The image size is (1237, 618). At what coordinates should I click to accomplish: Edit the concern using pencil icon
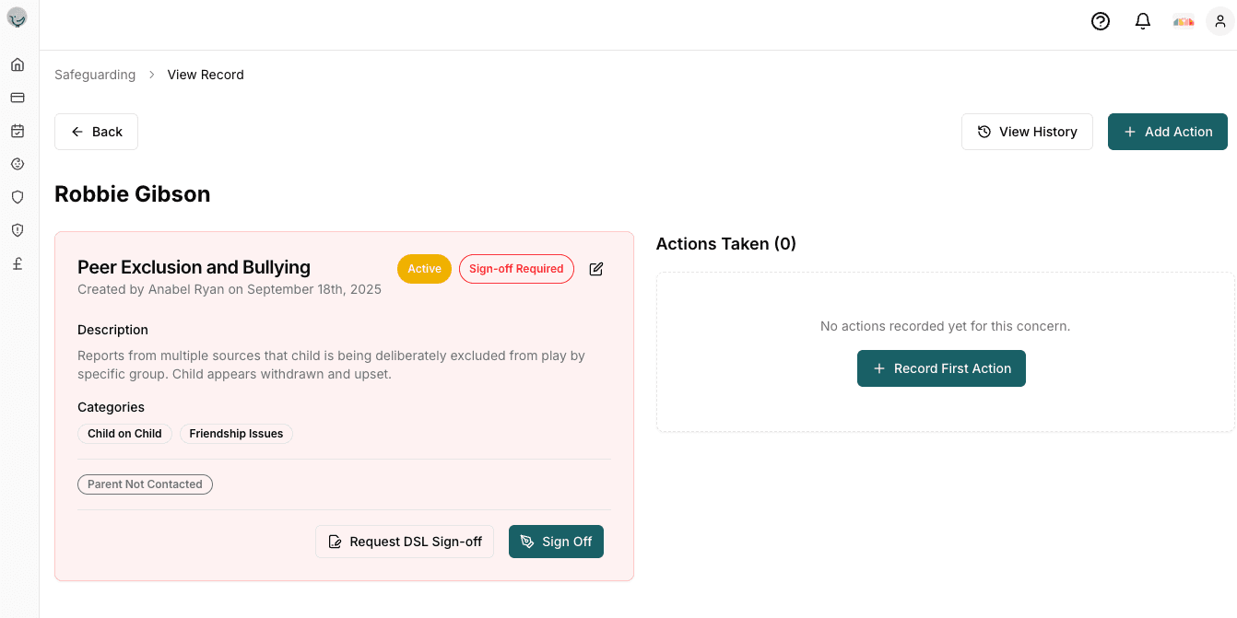596,269
